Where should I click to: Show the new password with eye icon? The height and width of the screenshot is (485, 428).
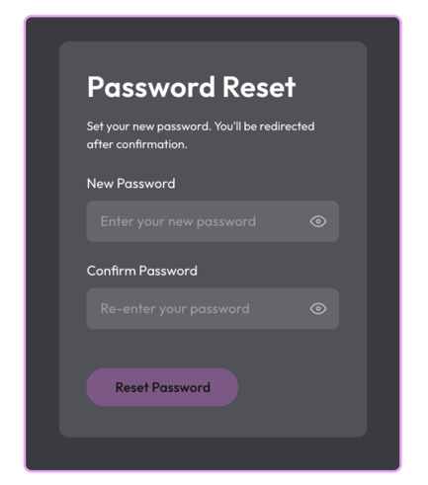pyautogui.click(x=318, y=221)
